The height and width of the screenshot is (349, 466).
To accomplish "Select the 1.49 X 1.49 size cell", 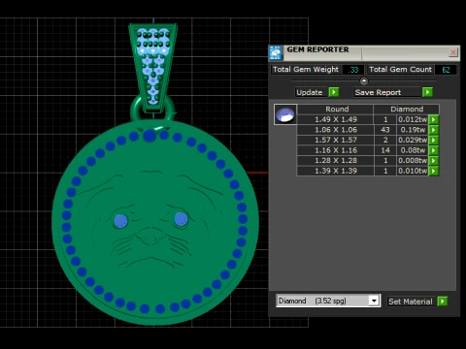I will 336,119.
